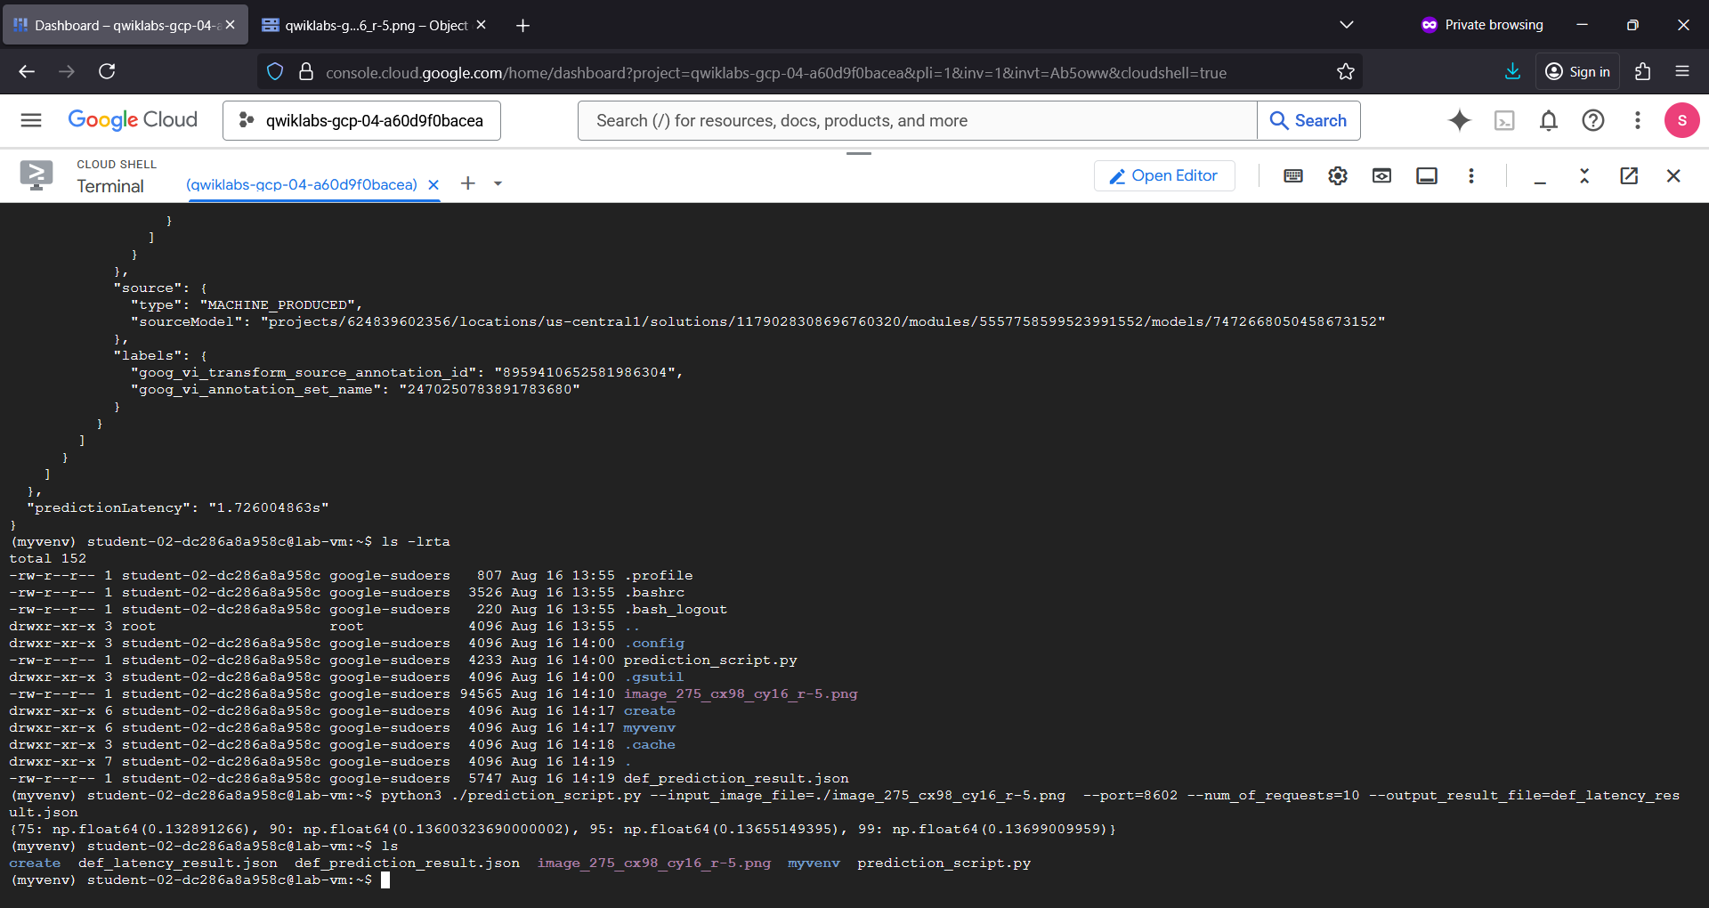Image resolution: width=1709 pixels, height=908 pixels.
Task: Click the drag handle above Cloud Shell
Action: click(x=859, y=153)
